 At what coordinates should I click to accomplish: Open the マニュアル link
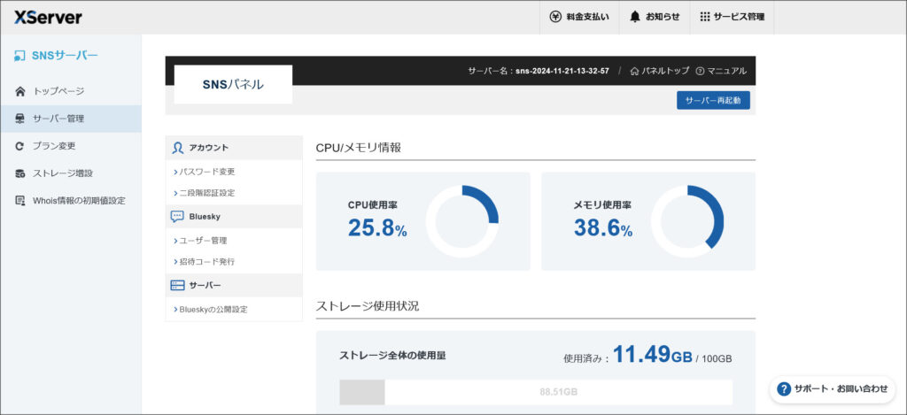(721, 71)
